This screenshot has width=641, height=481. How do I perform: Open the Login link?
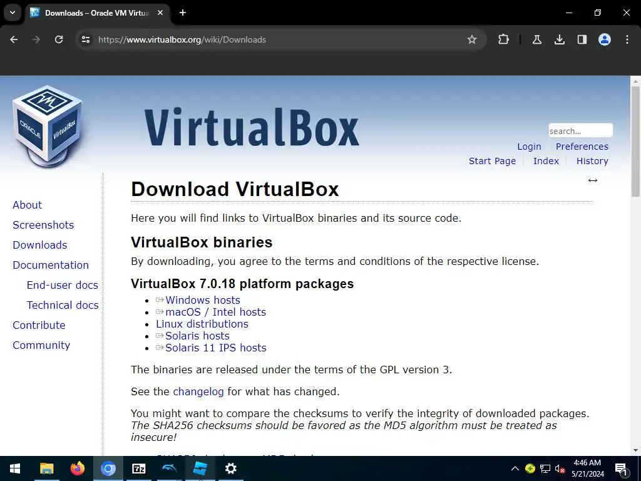tap(529, 147)
